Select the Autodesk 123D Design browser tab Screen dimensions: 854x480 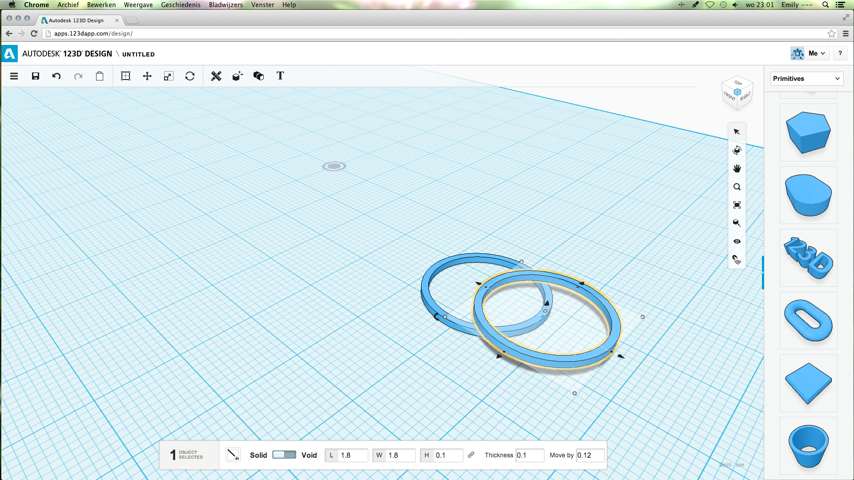pos(79,20)
